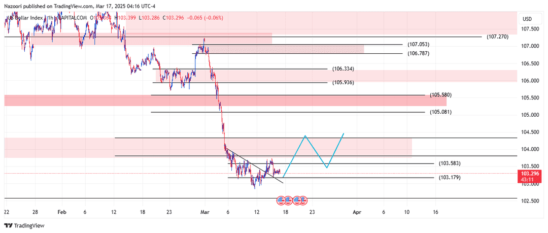The height and width of the screenshot is (233, 548).
Task: Click the 18 date label right of Mar
Action: [285, 212]
